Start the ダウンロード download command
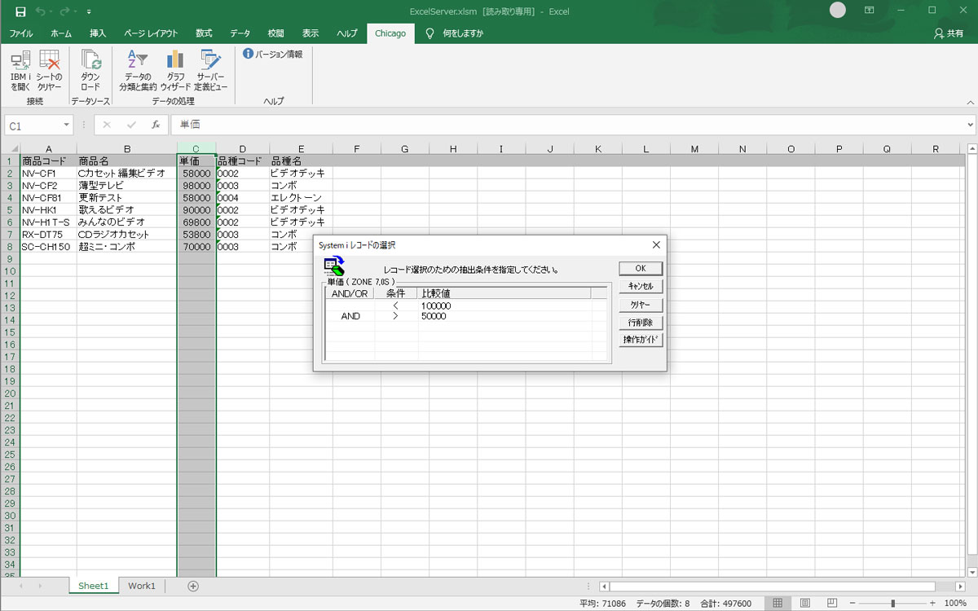Viewport: 978px width, 611px height. point(90,70)
